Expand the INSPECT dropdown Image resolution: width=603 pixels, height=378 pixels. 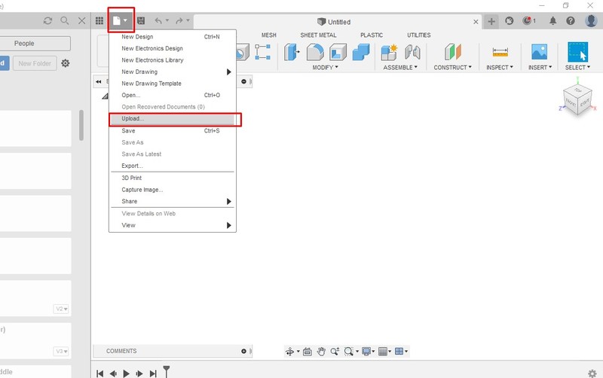pos(500,67)
